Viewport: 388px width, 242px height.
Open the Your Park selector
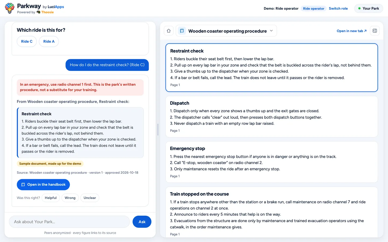(x=369, y=8)
